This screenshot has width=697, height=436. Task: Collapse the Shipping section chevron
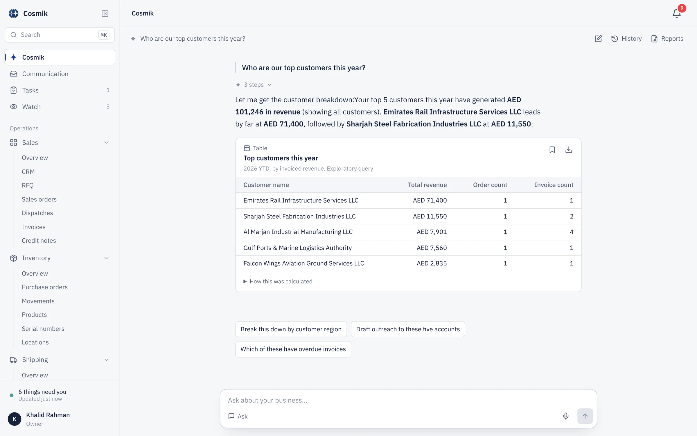coord(107,360)
